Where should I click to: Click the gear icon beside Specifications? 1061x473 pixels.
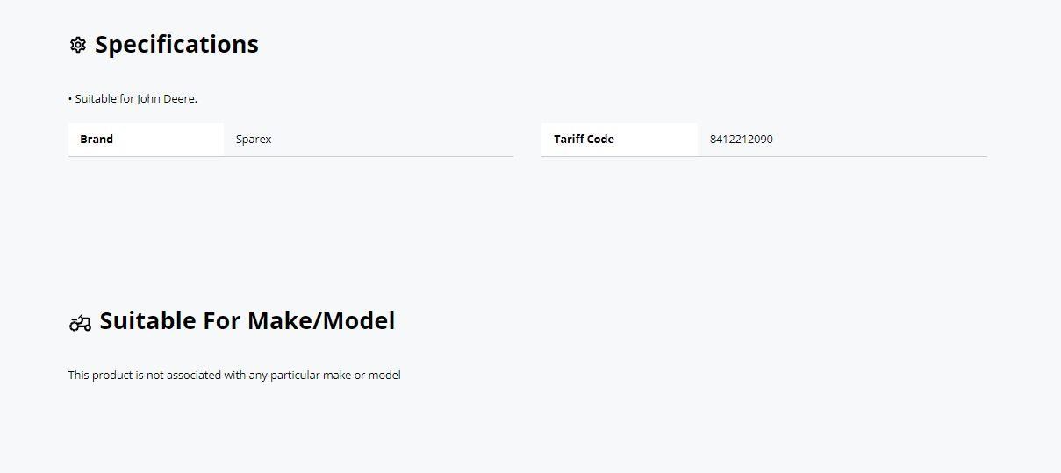[x=77, y=45]
